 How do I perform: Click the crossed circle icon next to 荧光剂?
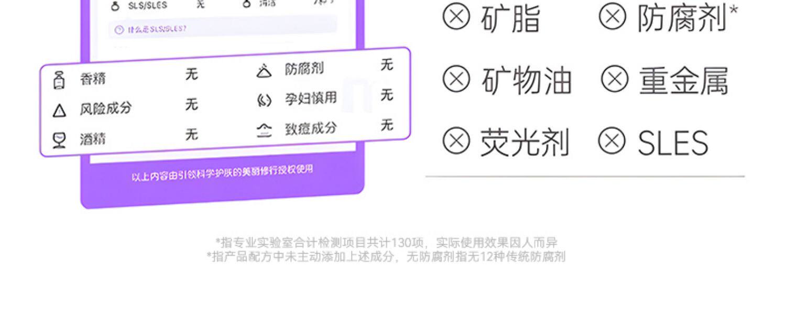click(456, 140)
